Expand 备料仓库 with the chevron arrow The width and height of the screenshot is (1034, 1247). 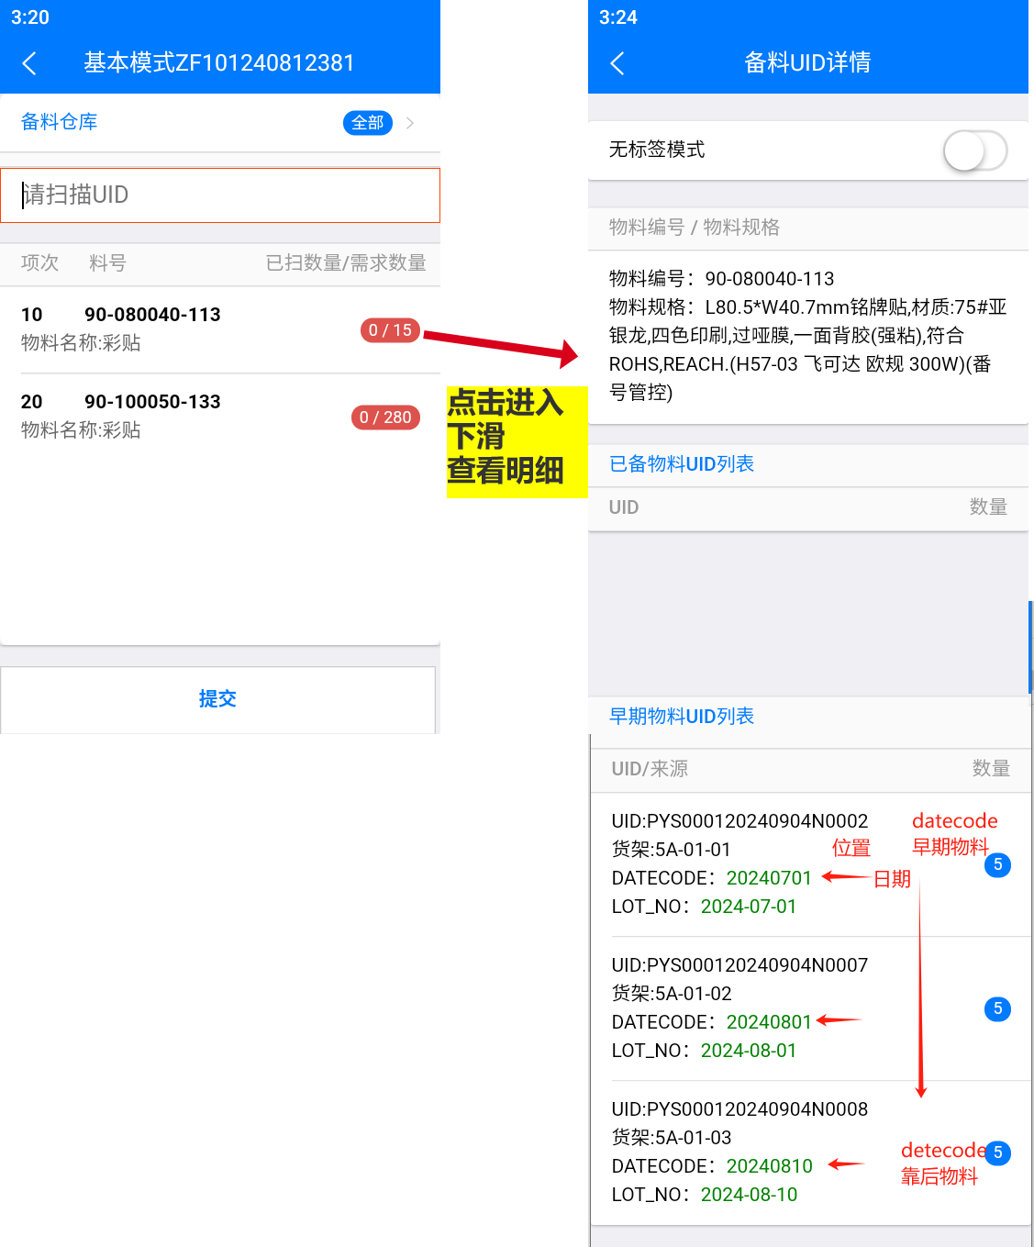(410, 123)
